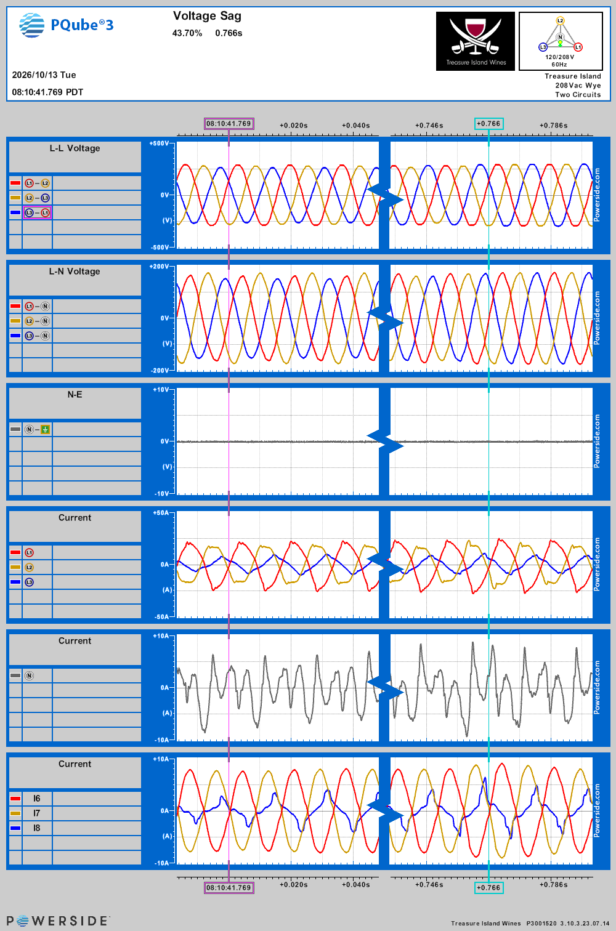The height and width of the screenshot is (931, 616).
Task: Click the L3 icon in the phase Current legend
Action: coord(29,582)
